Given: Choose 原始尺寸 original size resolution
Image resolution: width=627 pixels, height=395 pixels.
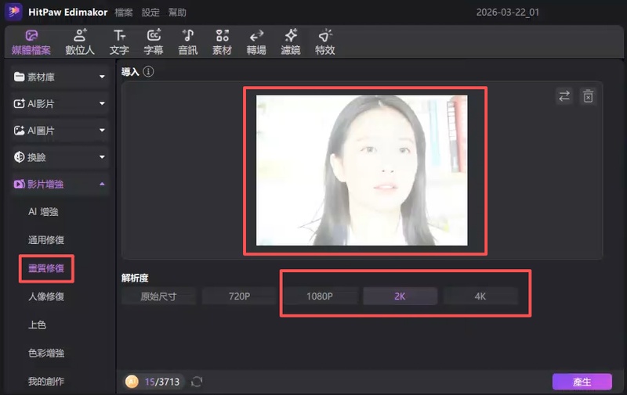Looking at the screenshot, I should [159, 296].
